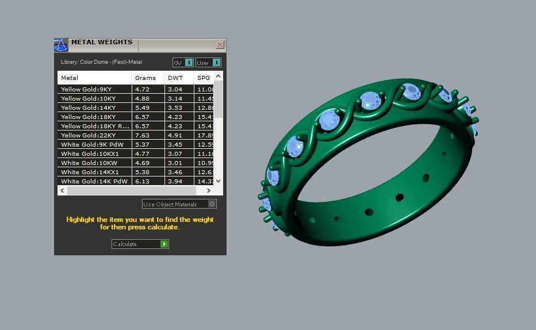This screenshot has width=536, height=330.
Task: Click the 6.13 grams cell
Action: (x=148, y=181)
